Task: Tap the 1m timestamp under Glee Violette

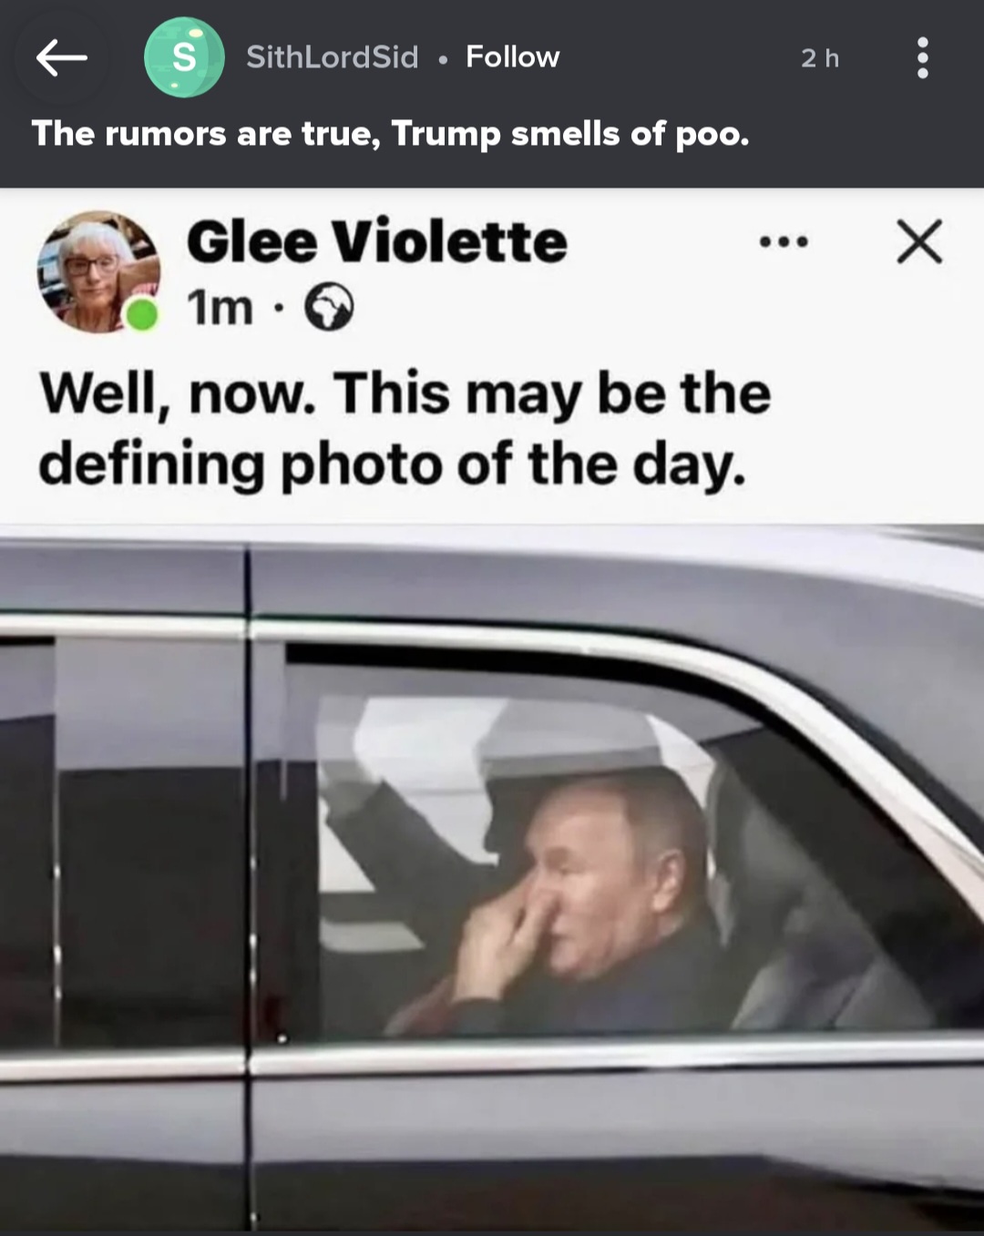Action: coord(220,308)
